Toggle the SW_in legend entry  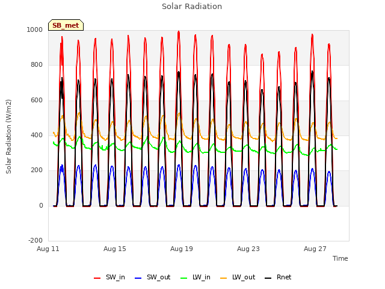tap(109, 278)
